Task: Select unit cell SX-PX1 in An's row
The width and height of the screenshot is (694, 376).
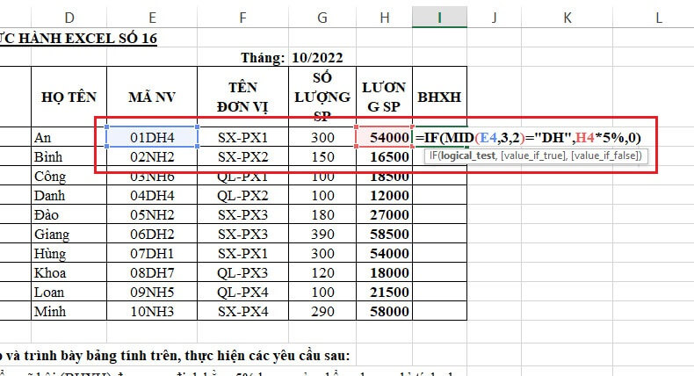Action: pyautogui.click(x=243, y=137)
